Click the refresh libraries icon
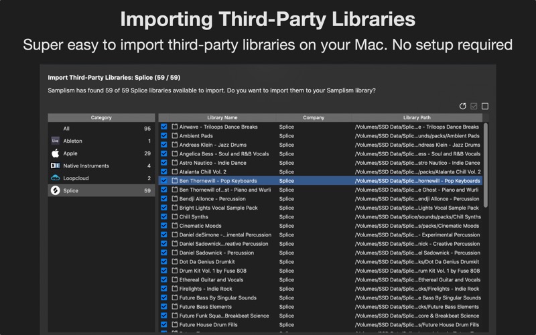Screen dimensions: 536x335 pyautogui.click(x=462, y=107)
